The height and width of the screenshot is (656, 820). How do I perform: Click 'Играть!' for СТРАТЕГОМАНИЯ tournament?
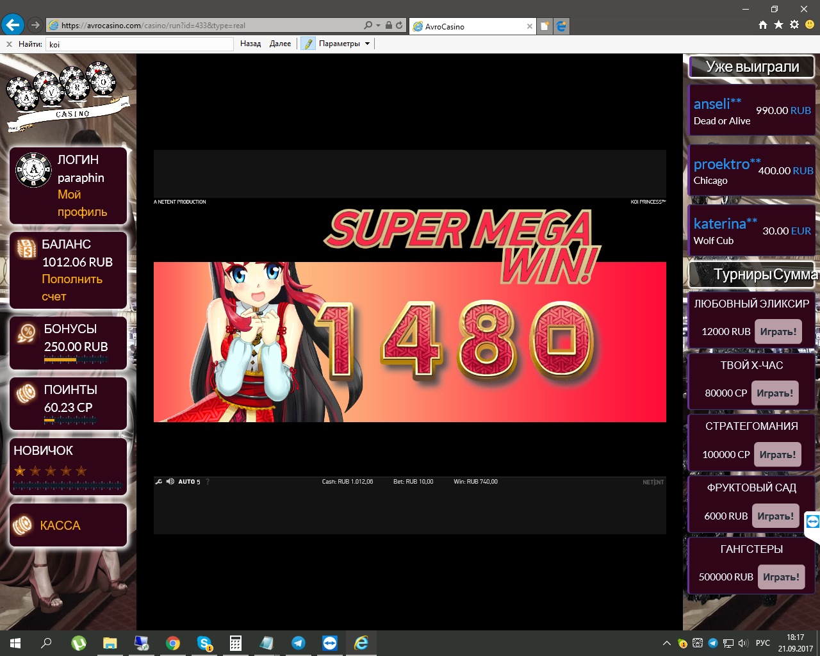coord(778,455)
